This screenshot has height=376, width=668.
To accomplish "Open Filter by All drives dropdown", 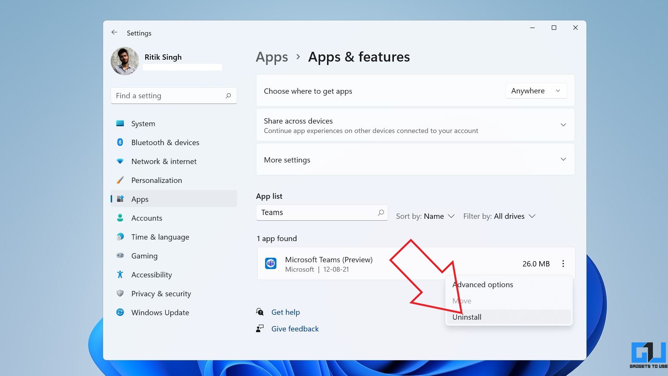I will pos(499,216).
